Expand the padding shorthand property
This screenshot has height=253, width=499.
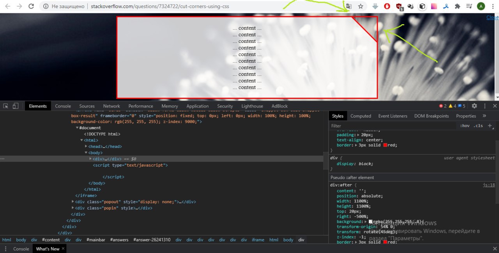coord(358,135)
